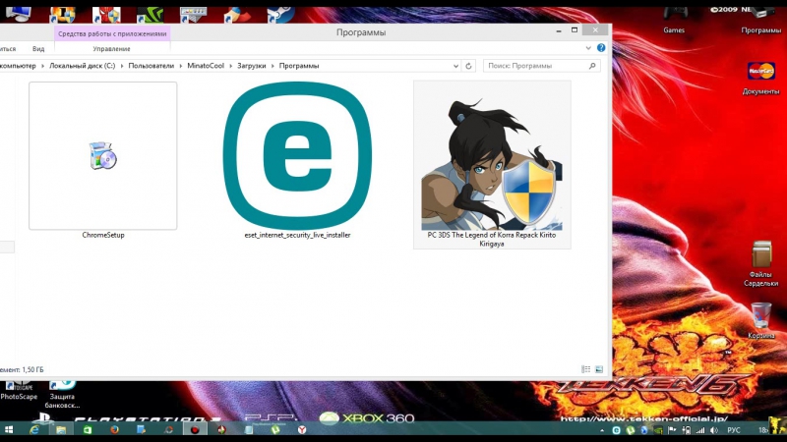This screenshot has width=787, height=442.
Task: Switch to details list view
Action: pos(585,368)
